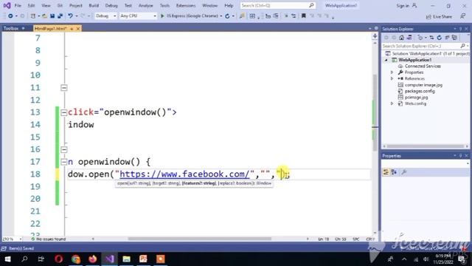
Task: Start IIS Express (Google Chrome) run button
Action: point(191,16)
